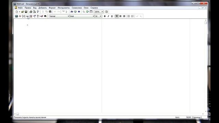Click the window-shaped icon before zoom box
Screen dimensions: 219x123
(91, 12)
